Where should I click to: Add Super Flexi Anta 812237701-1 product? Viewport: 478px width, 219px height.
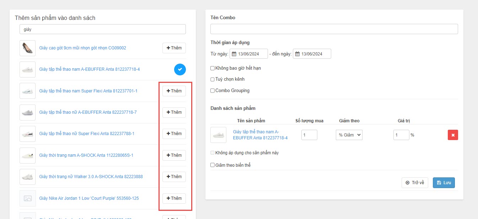[x=174, y=91]
